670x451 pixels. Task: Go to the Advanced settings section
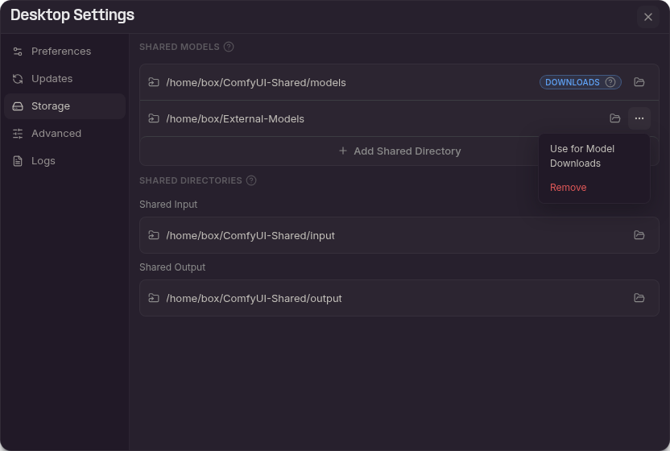pos(64,134)
